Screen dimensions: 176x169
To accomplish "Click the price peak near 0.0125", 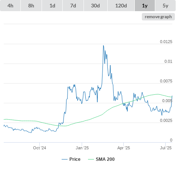I will coord(104,46).
